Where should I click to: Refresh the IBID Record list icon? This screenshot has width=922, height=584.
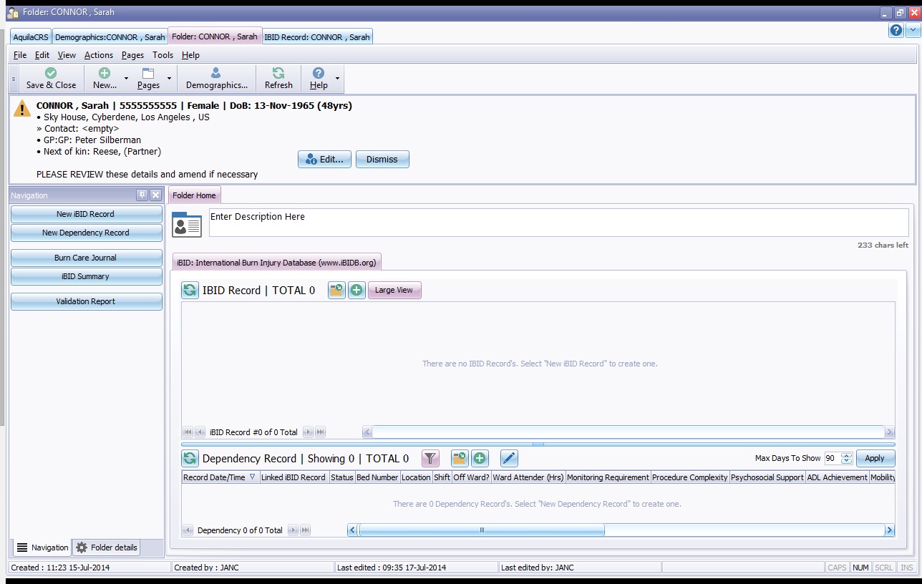point(190,290)
